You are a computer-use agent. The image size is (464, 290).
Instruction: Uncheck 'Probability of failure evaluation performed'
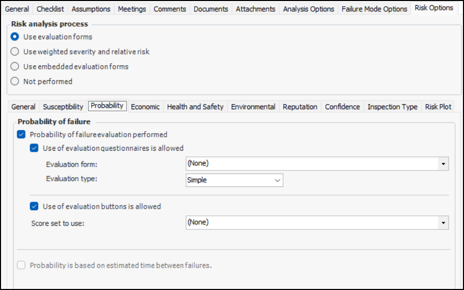21,135
